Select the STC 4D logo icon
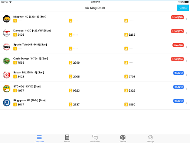190x143 pixels. click(x=7, y=89)
